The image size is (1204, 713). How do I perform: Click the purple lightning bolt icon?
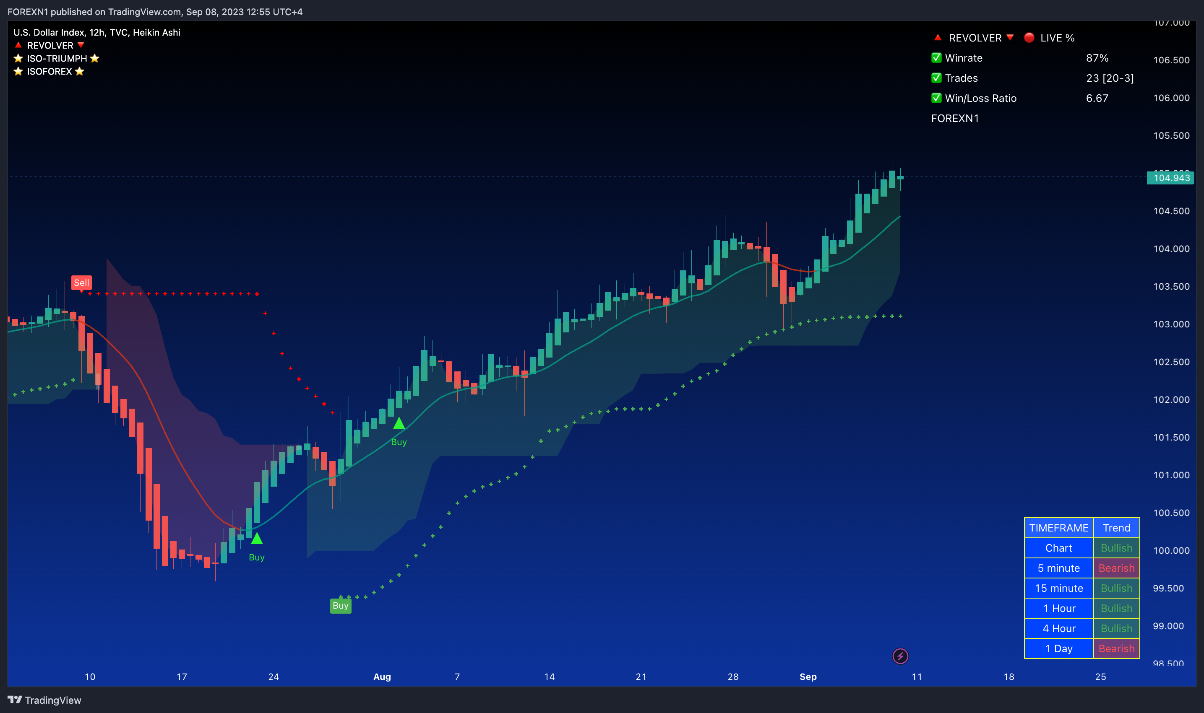point(900,656)
